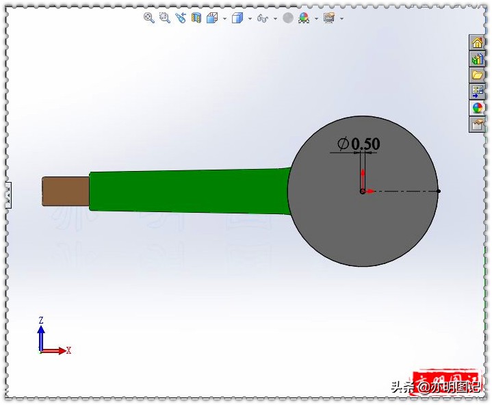Expand the collapsed left panel handle
Viewport: 492px width, 405px height.
(8, 195)
